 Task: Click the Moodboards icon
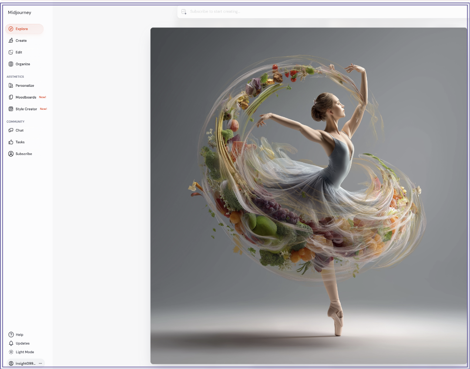[11, 97]
